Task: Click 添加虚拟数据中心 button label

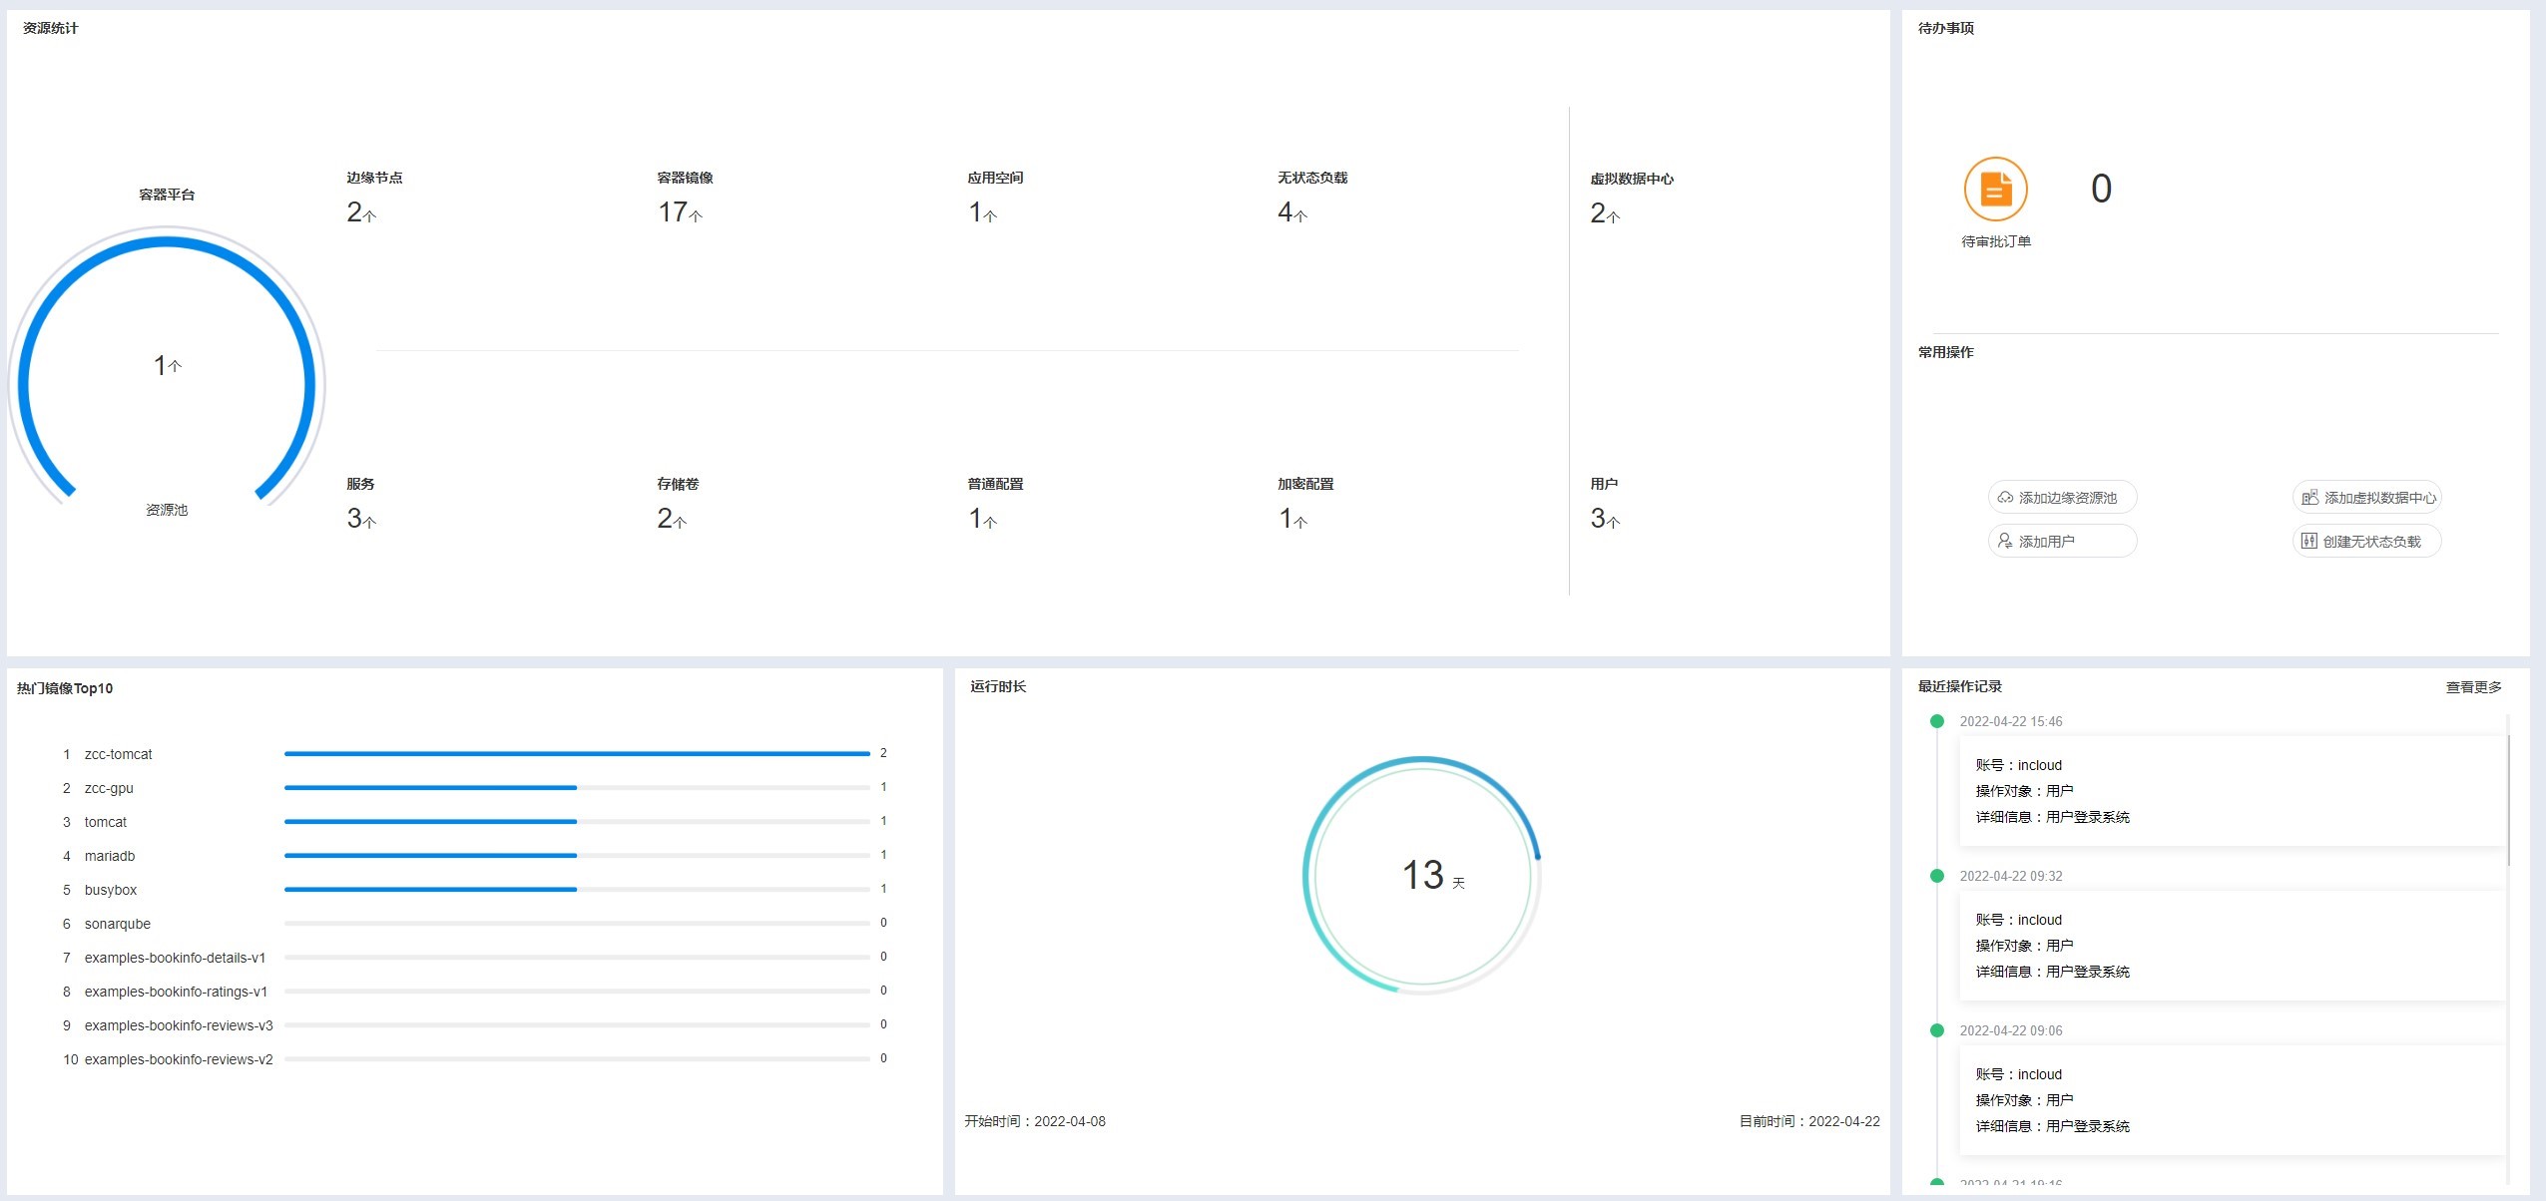Action: [2379, 498]
